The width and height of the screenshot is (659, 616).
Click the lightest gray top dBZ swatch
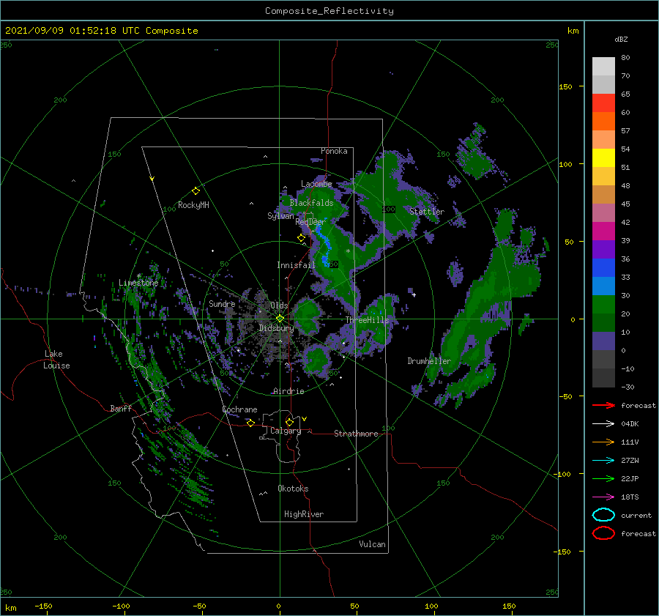pos(603,67)
